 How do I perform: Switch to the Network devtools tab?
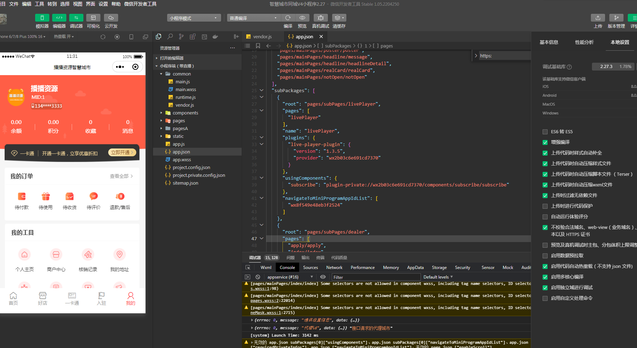point(334,268)
